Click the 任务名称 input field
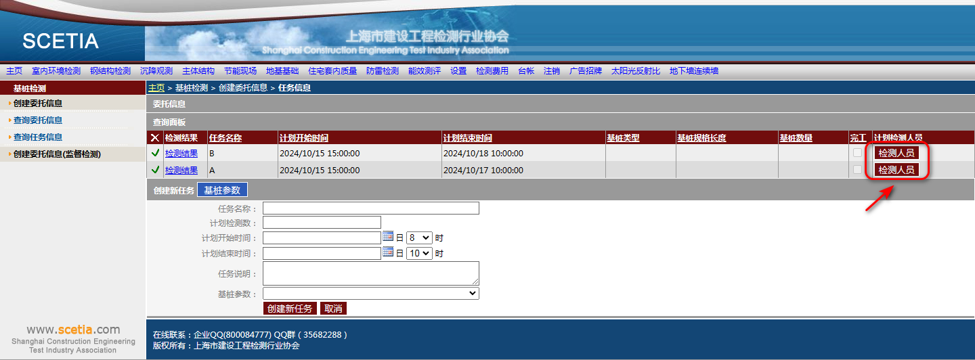 coord(370,208)
